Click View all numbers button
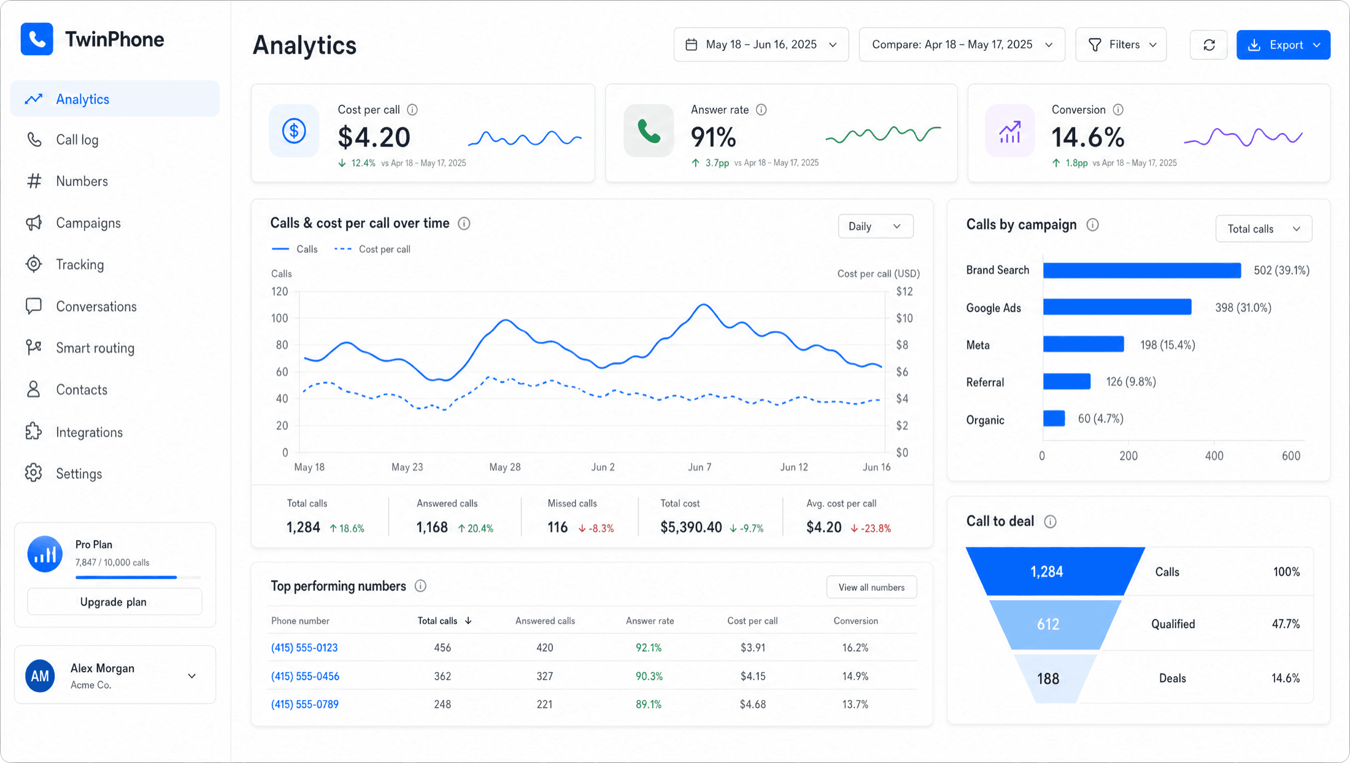The height and width of the screenshot is (763, 1350). (871, 588)
